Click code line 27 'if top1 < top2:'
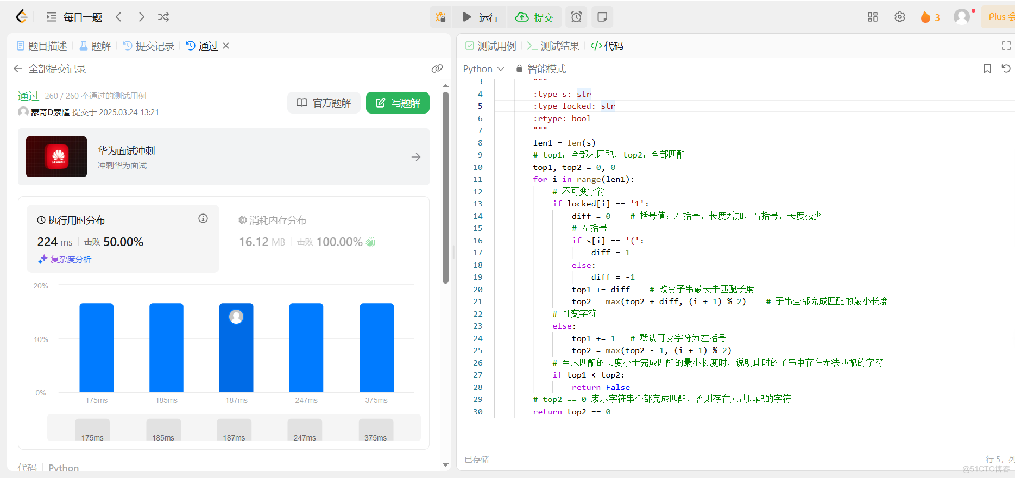 [588, 375]
